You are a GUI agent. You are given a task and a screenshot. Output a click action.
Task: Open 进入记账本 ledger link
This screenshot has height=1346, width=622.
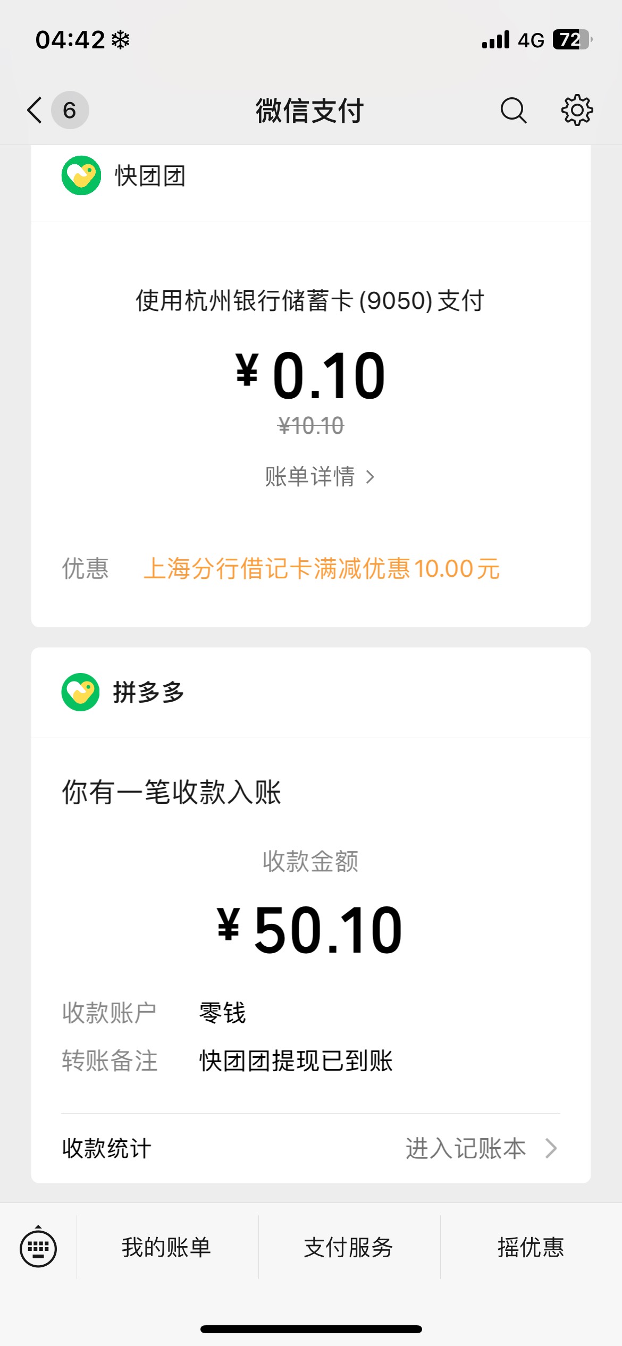466,1148
